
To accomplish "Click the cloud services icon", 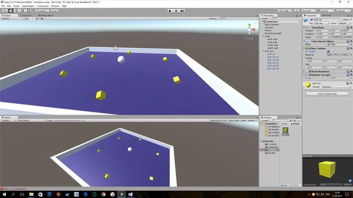I will (x=297, y=11).
